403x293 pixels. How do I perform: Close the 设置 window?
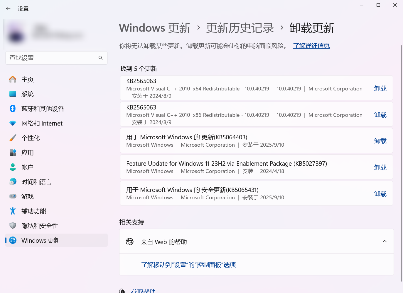[395, 5]
